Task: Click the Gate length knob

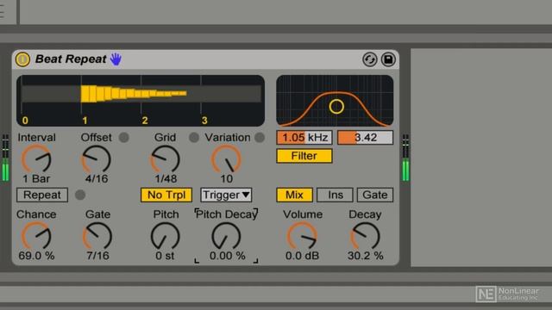Action: point(97,236)
